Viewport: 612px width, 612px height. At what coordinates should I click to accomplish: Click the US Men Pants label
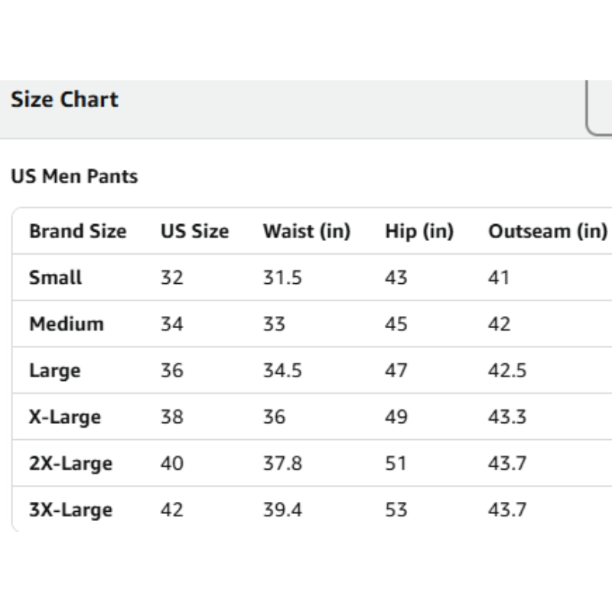point(74,177)
